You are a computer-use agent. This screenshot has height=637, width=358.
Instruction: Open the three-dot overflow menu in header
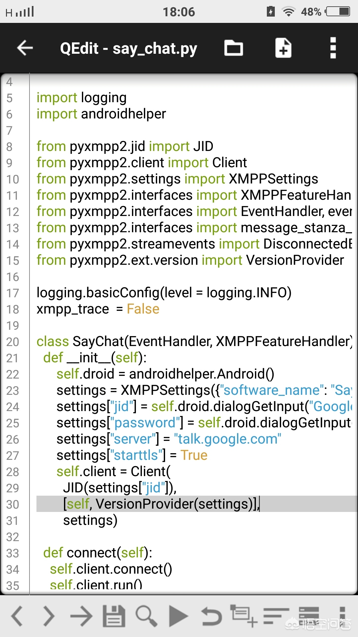[333, 48]
